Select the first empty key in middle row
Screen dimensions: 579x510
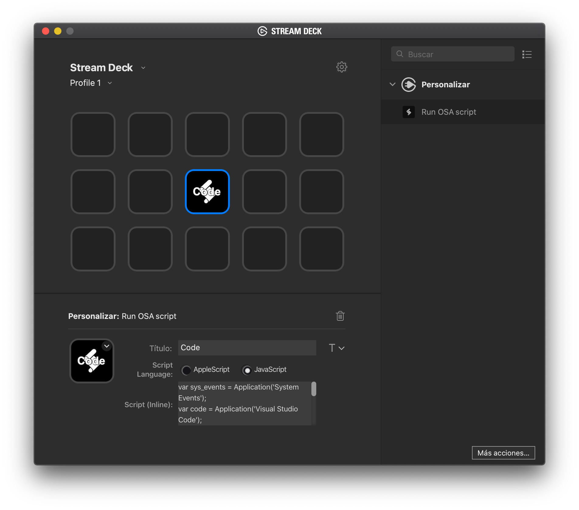pyautogui.click(x=93, y=192)
